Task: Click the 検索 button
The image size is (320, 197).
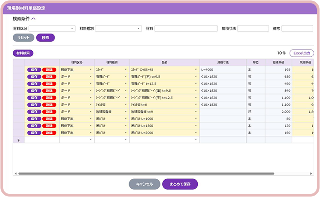Action: (45, 38)
